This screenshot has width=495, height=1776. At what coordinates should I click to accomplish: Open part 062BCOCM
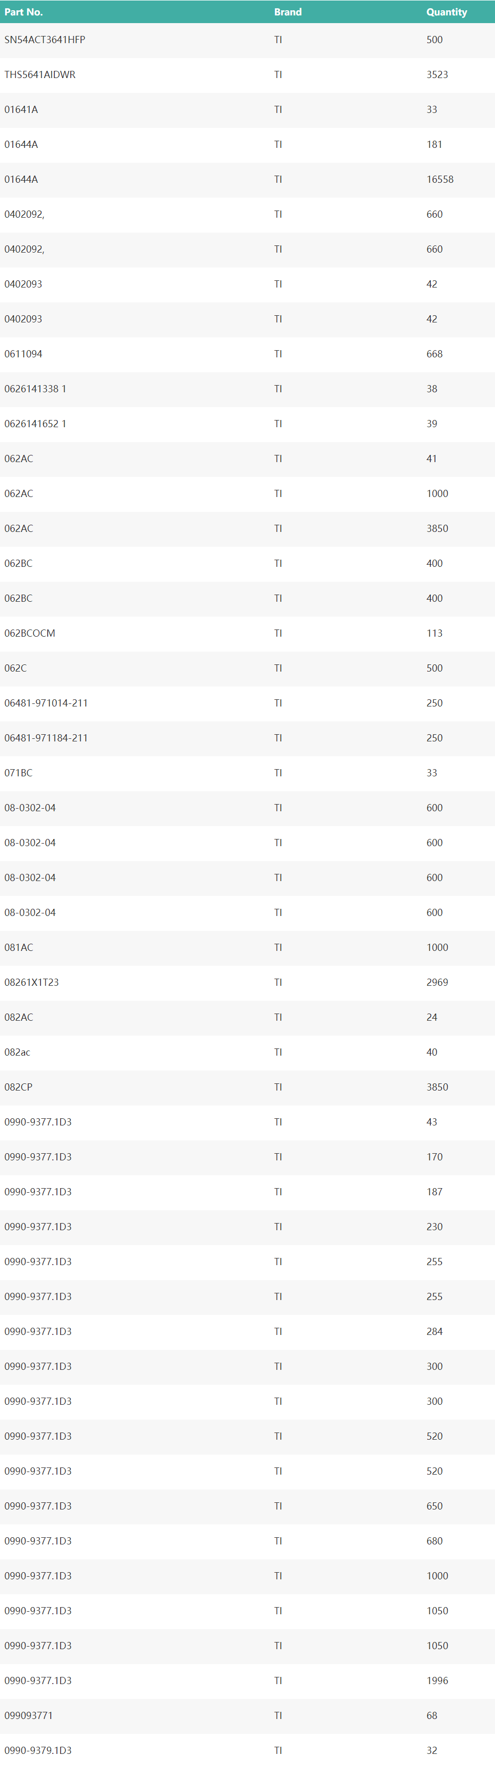pyautogui.click(x=30, y=633)
